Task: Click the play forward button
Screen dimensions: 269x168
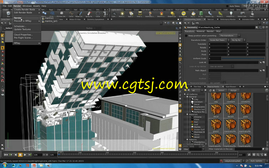Action: 25,154
